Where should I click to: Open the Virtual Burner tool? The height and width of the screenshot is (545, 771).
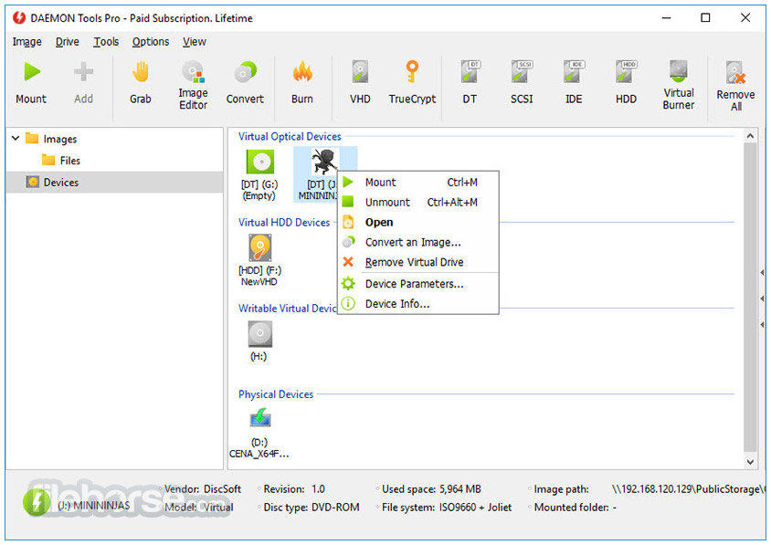point(679,72)
